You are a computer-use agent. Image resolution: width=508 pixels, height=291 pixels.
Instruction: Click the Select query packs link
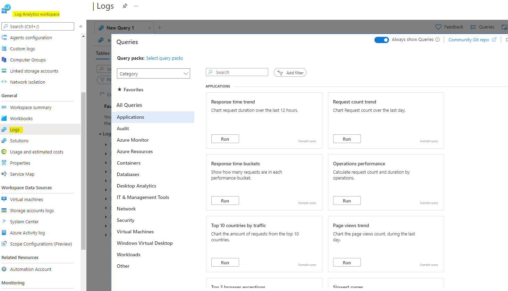[164, 58]
